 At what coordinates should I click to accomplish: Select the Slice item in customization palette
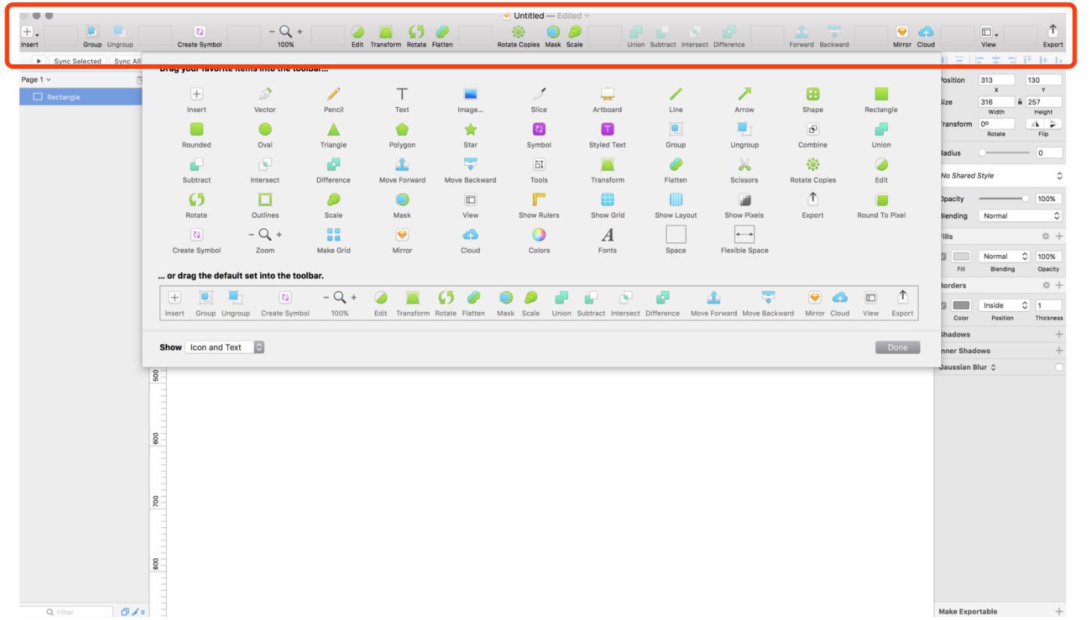[x=539, y=99]
